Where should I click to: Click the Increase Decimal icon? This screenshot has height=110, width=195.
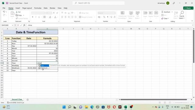(111, 17)
